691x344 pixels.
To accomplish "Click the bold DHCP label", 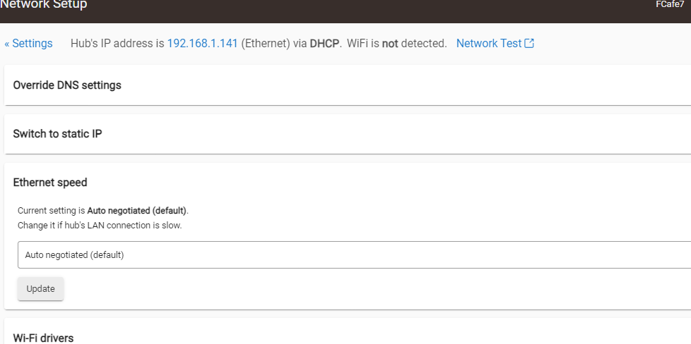I will pyautogui.click(x=325, y=44).
